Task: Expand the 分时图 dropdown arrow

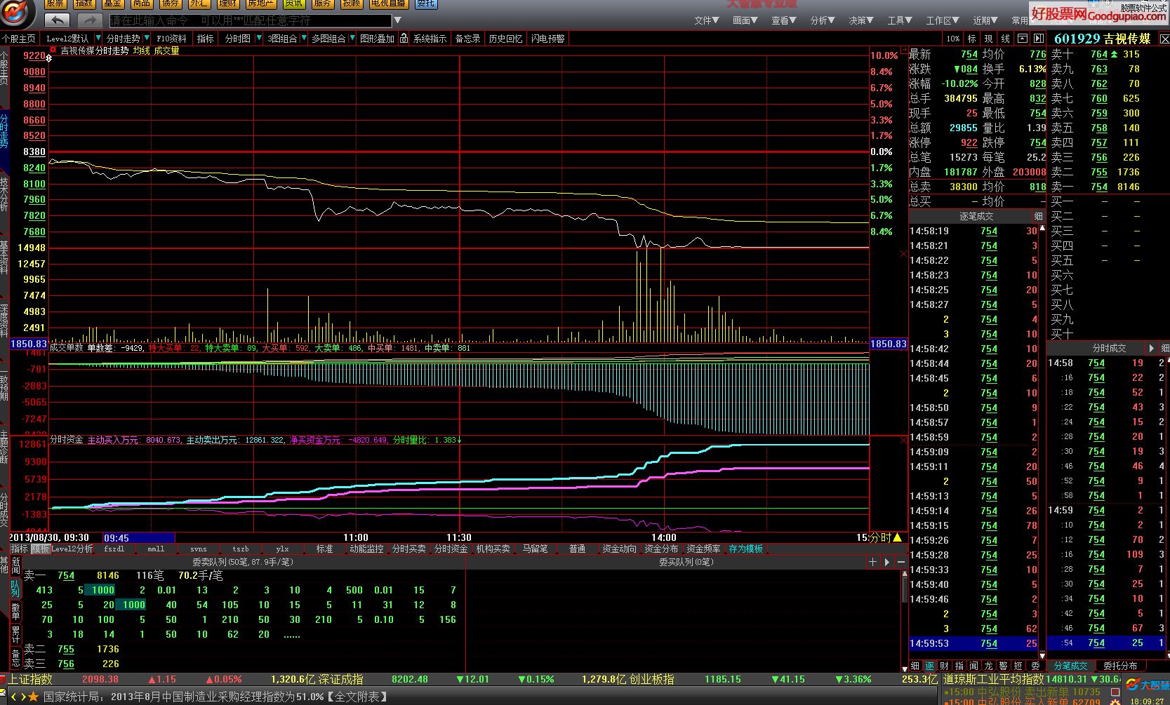Action: point(259,39)
